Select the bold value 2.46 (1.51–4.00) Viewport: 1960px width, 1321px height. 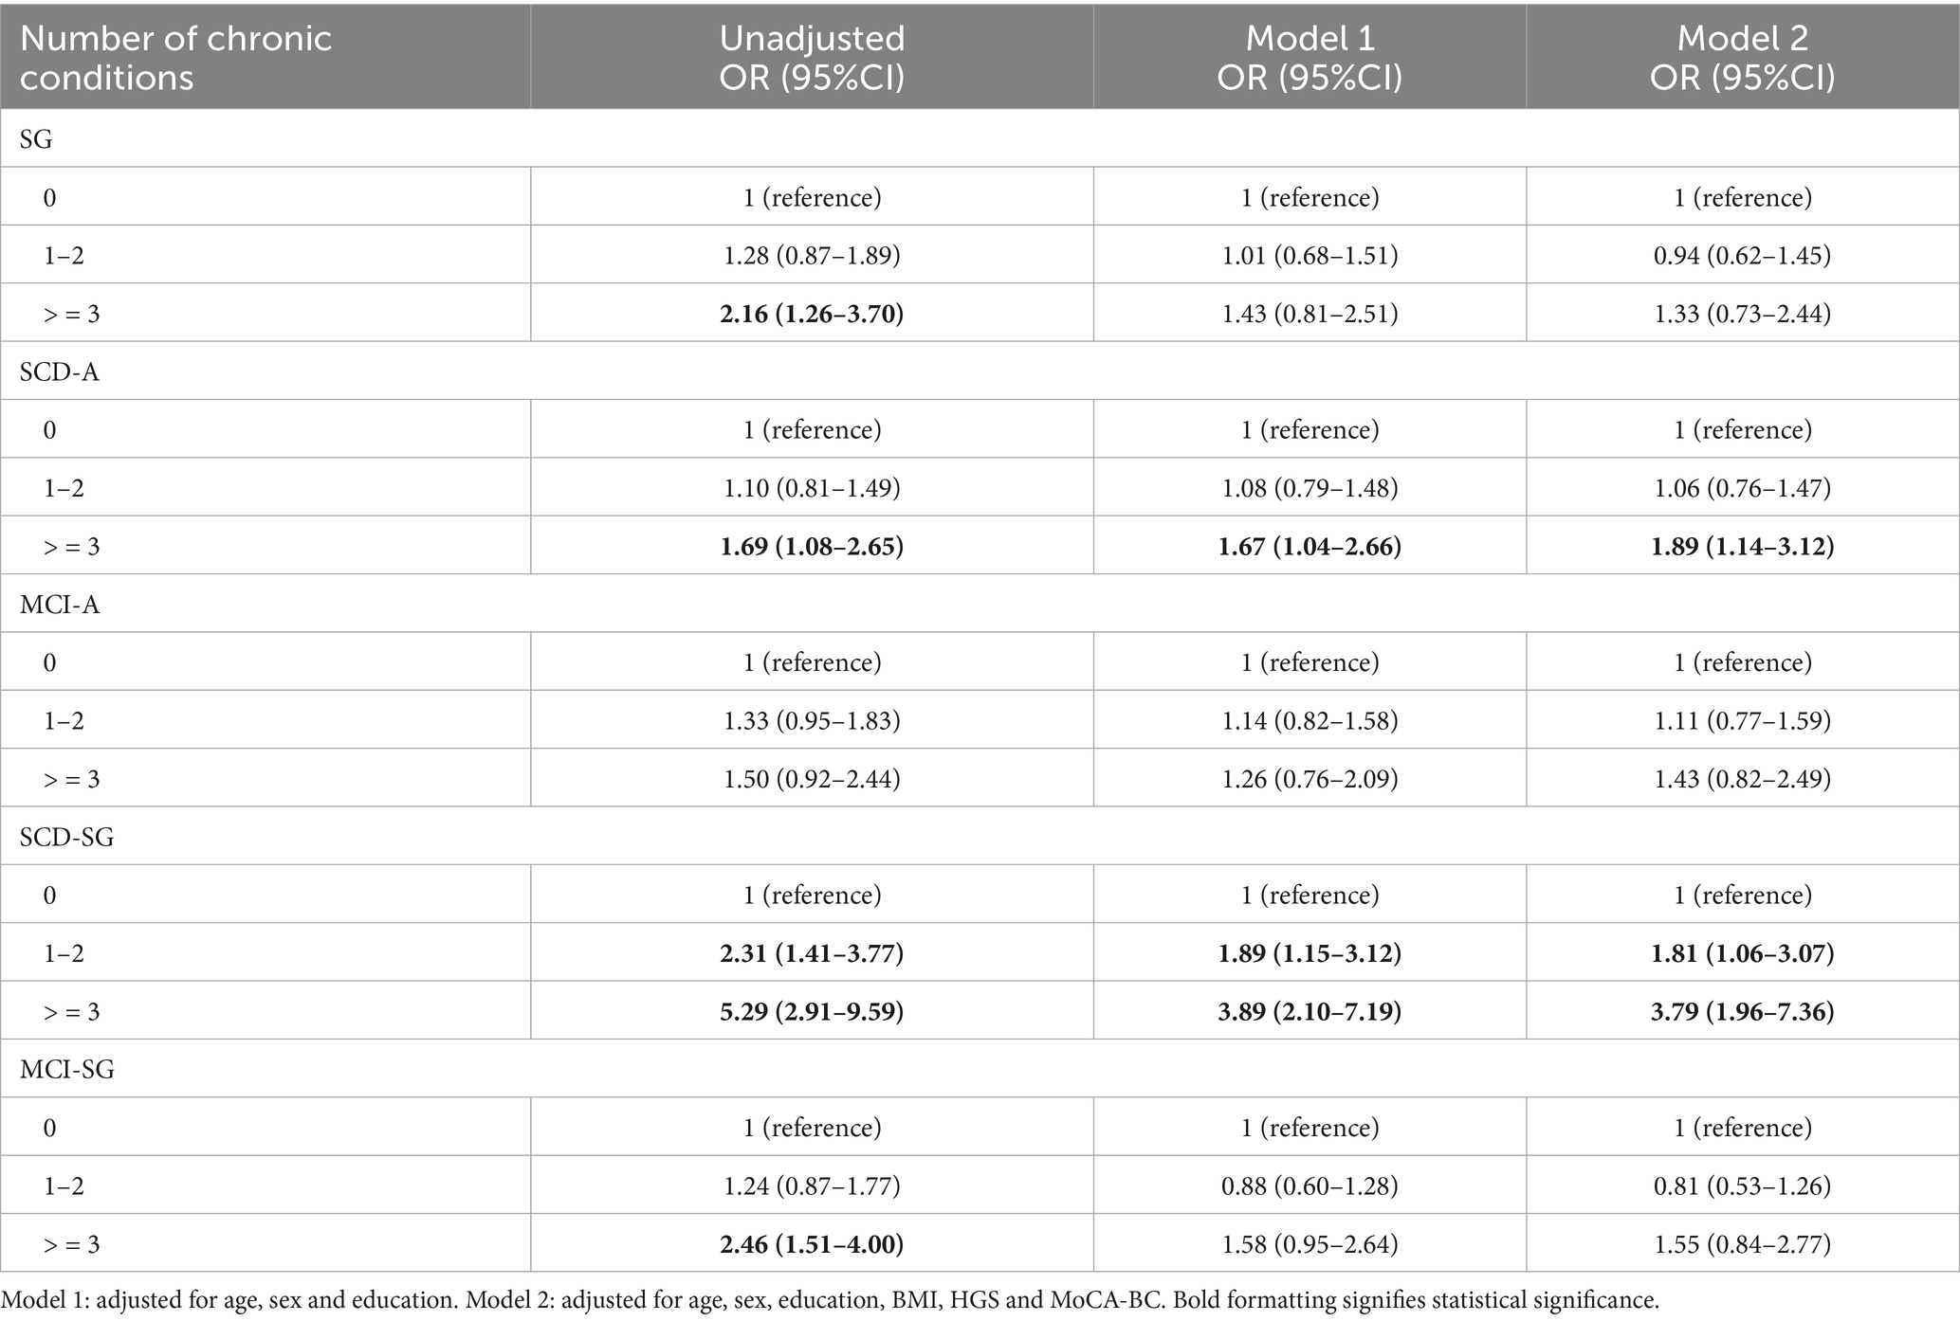(x=812, y=1243)
